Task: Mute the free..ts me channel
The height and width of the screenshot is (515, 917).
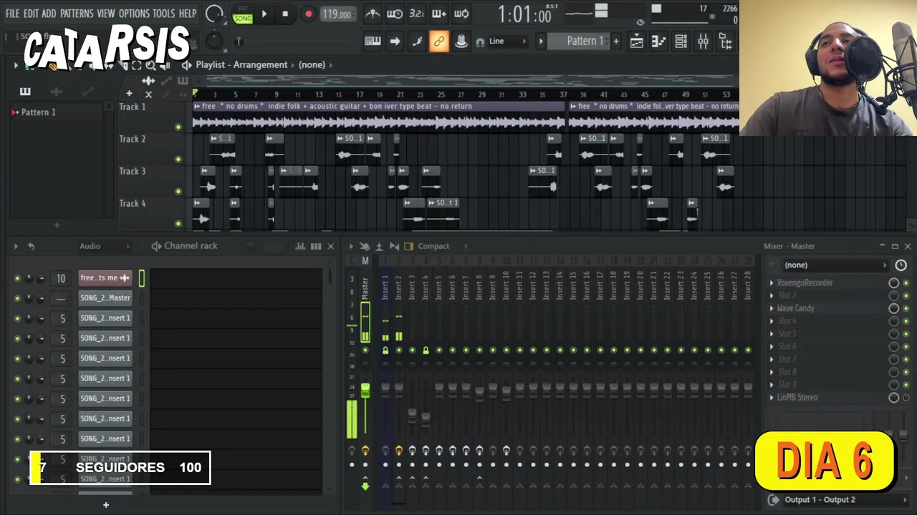Action: click(x=17, y=278)
